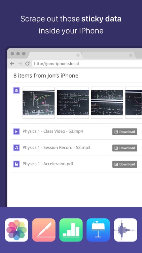Click the music note icon for Session Record
This screenshot has height=253, width=142.
[x=16, y=148]
